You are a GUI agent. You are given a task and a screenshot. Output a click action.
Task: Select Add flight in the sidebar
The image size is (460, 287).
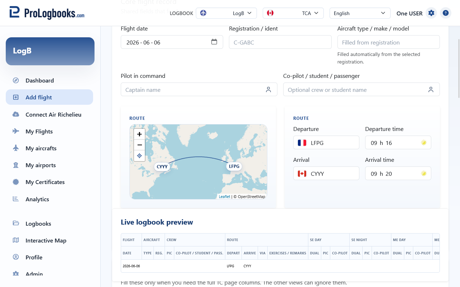[49, 97]
